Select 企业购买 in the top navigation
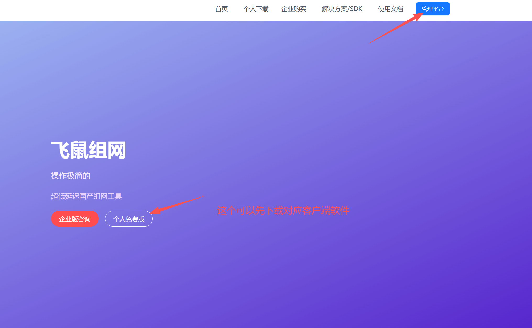This screenshot has width=532, height=328. pos(294,9)
